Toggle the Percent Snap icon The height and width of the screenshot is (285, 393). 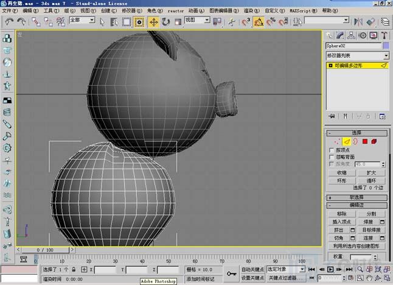(x=271, y=22)
